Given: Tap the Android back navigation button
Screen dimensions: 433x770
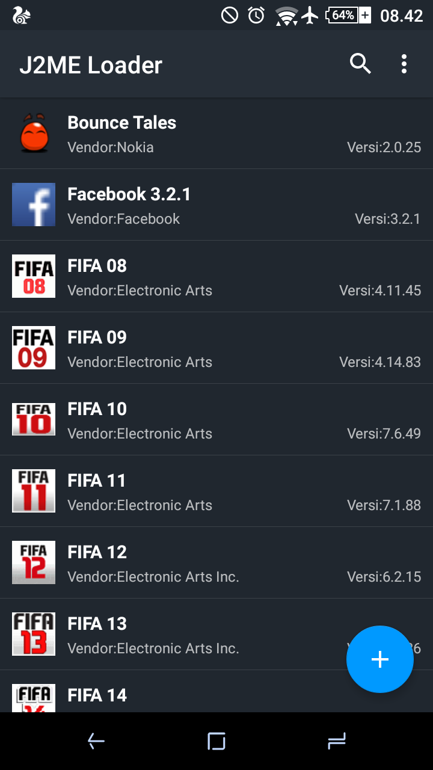Looking at the screenshot, I should tap(96, 741).
